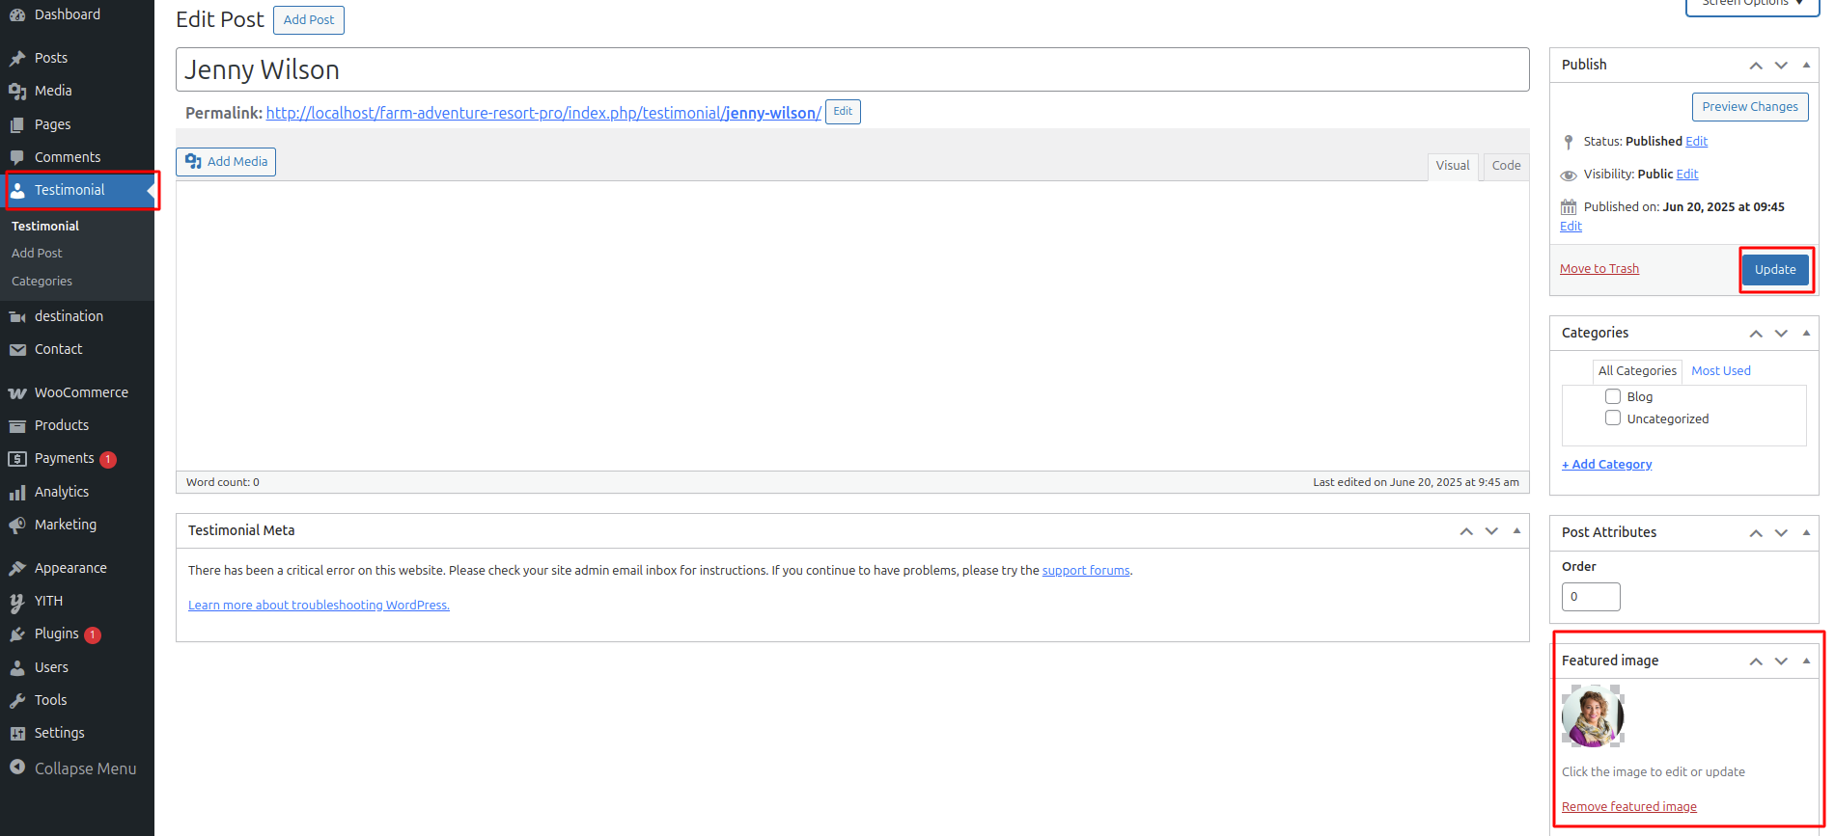Switch editor to Code tab
Image resolution: width=1835 pixels, height=836 pixels.
click(1505, 166)
